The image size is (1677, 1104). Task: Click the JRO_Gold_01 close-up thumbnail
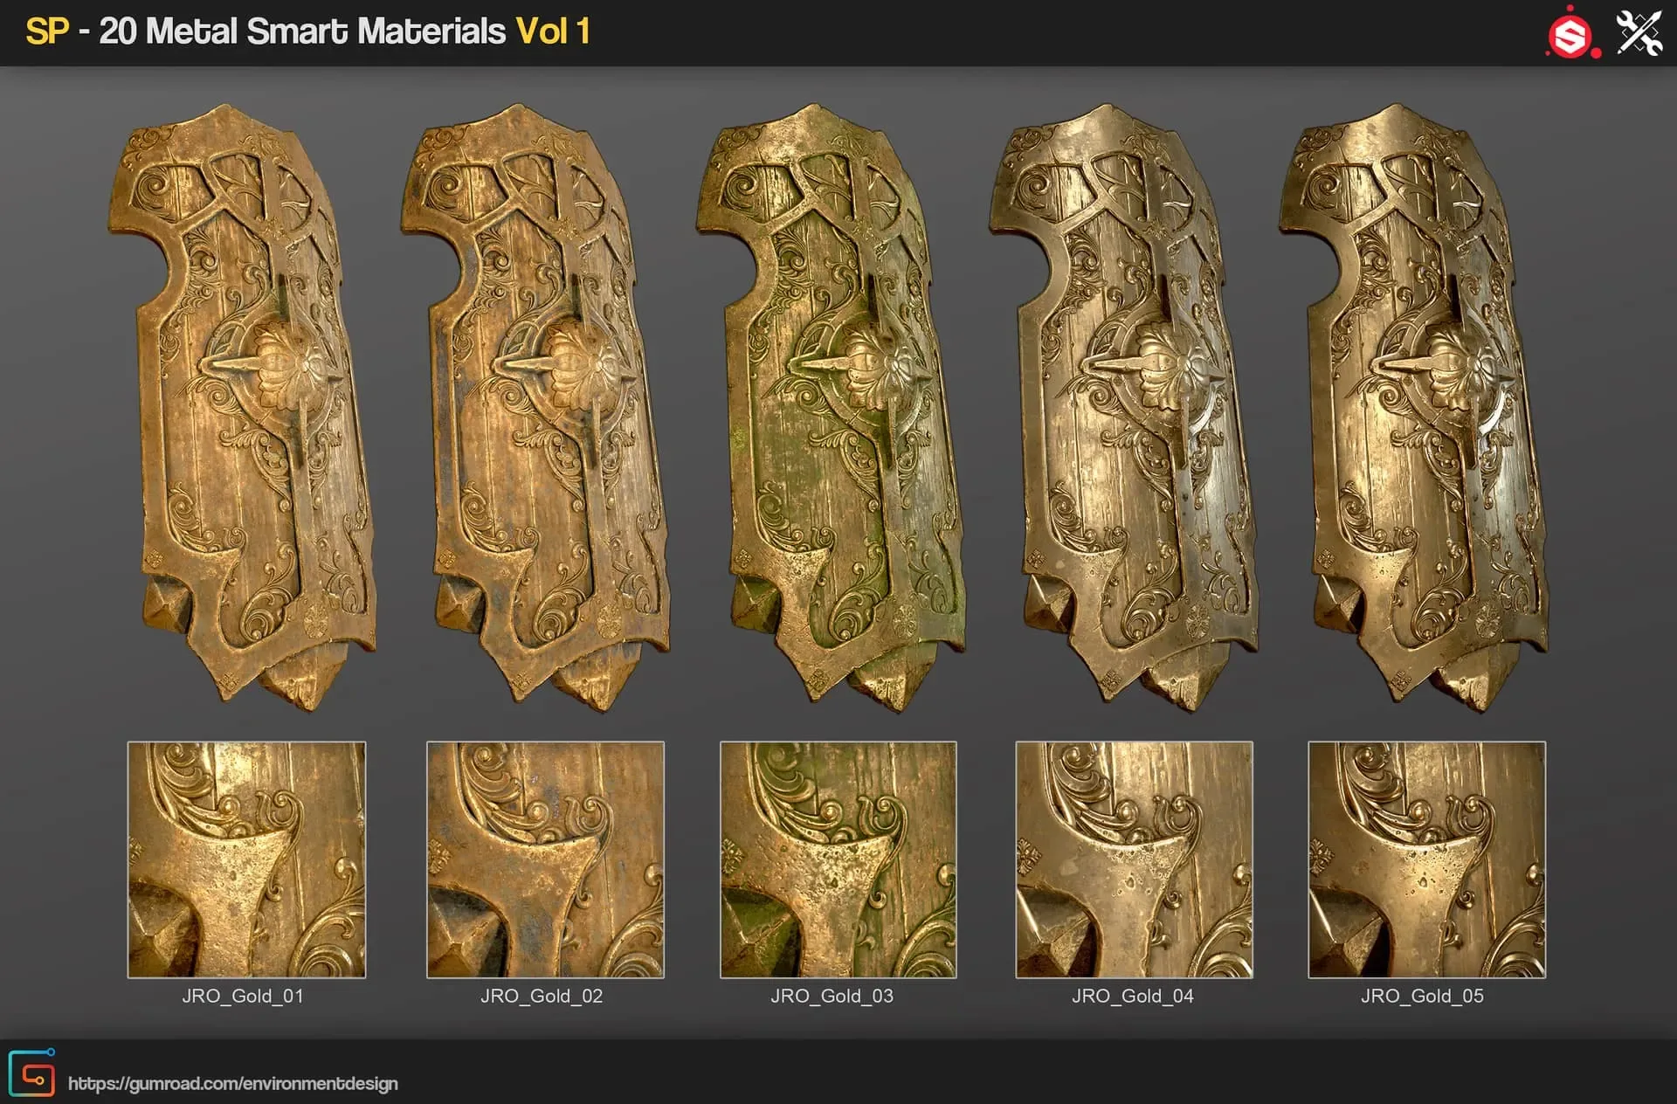(x=246, y=859)
